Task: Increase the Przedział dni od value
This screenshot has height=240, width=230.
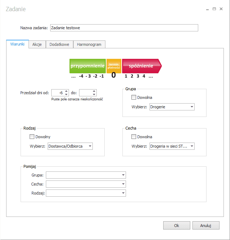Action: pyautogui.click(x=66, y=91)
